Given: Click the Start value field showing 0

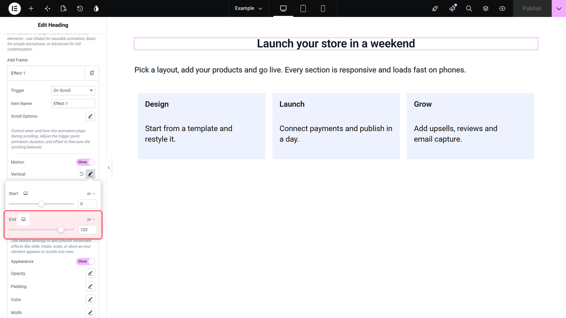Looking at the screenshot, I should [88, 204].
